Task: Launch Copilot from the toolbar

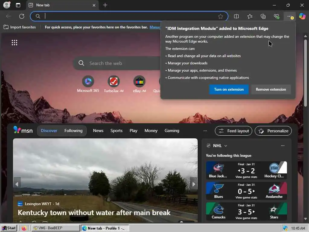Action: pos(302,16)
